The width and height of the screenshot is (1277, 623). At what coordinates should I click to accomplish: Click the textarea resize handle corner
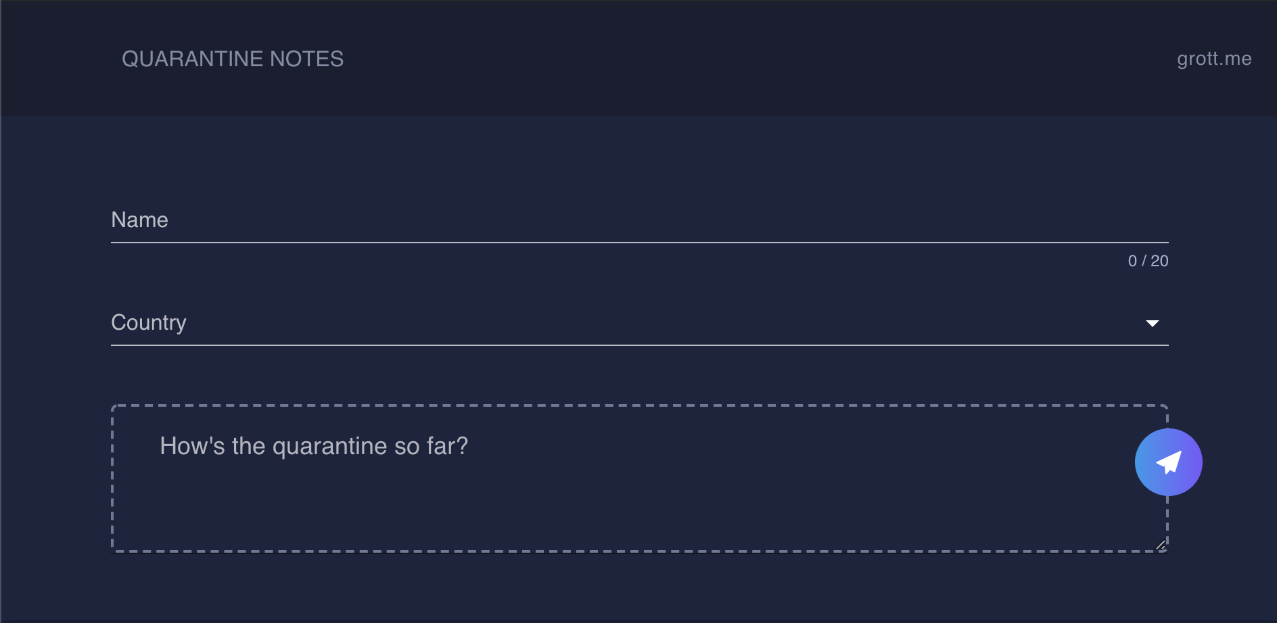coord(1161,545)
